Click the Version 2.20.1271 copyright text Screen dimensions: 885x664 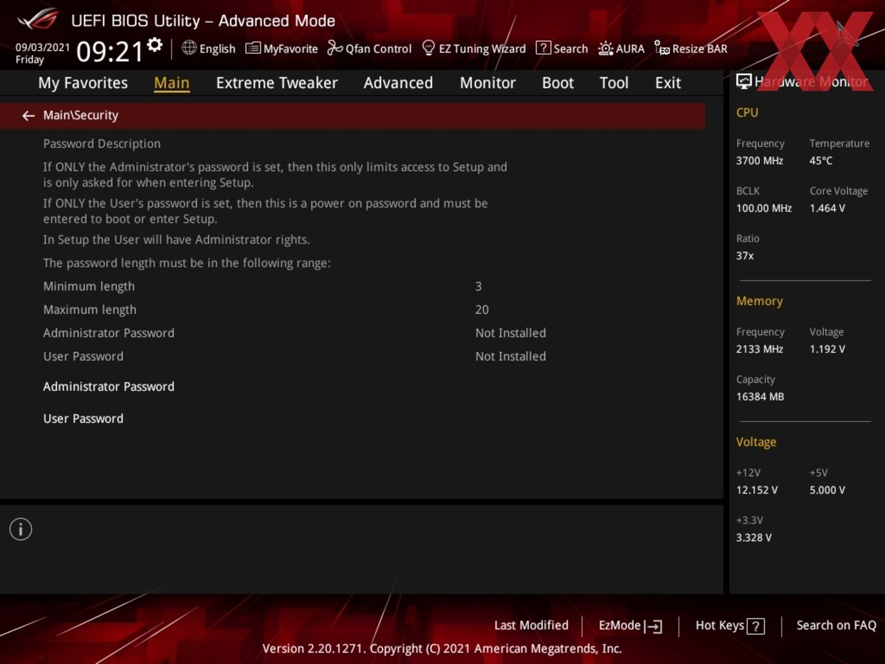click(x=442, y=649)
